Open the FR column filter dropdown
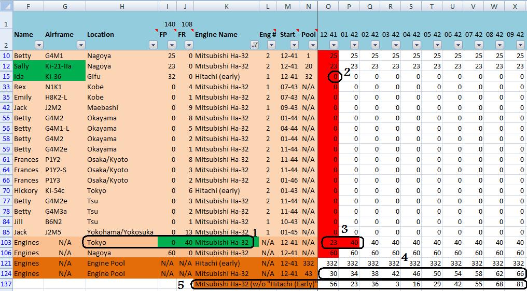 189,45
